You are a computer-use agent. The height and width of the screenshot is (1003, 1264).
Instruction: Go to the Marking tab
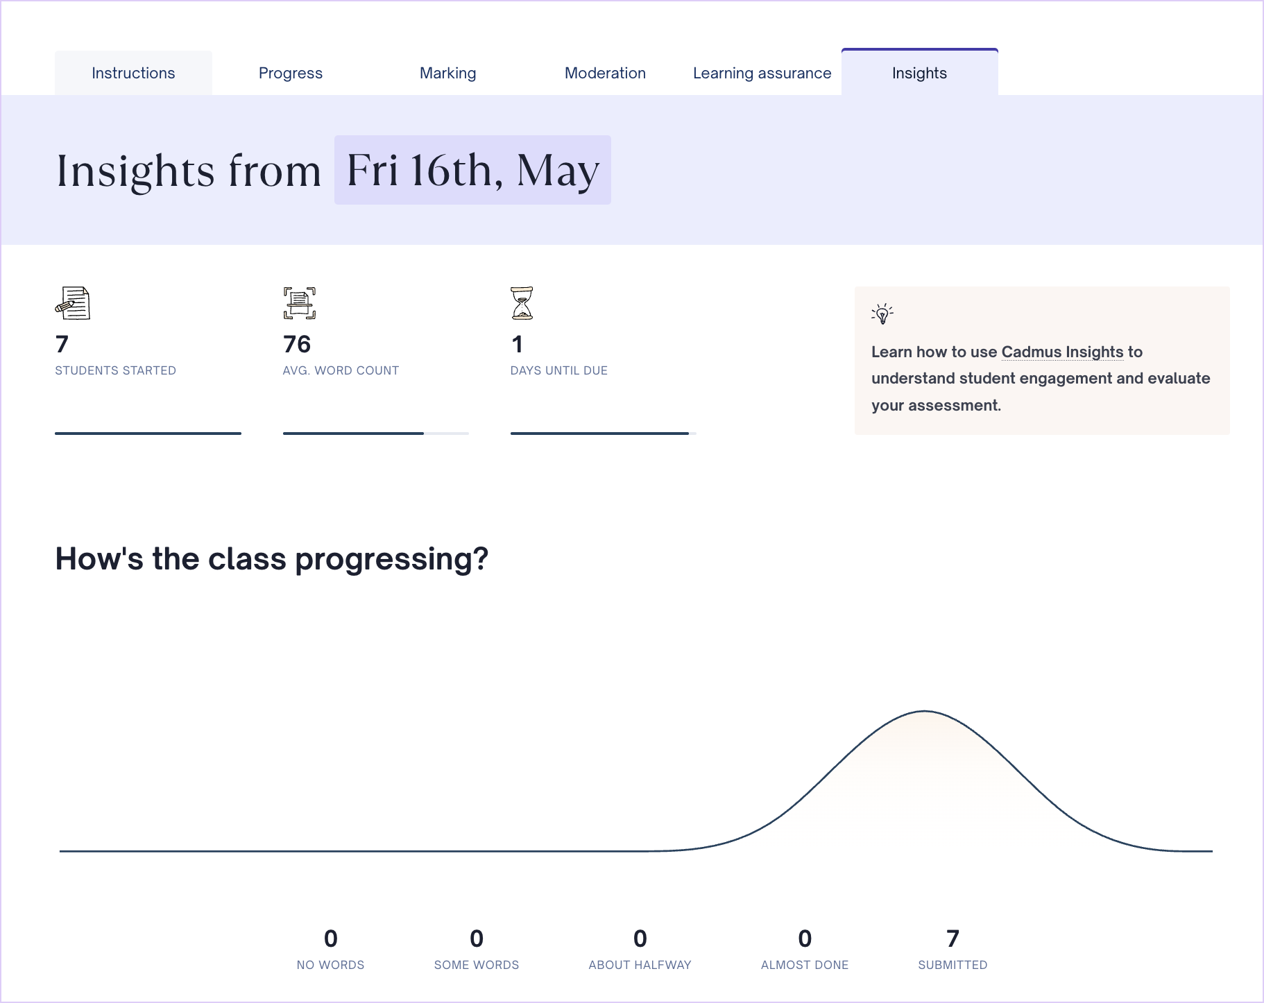pyautogui.click(x=447, y=73)
